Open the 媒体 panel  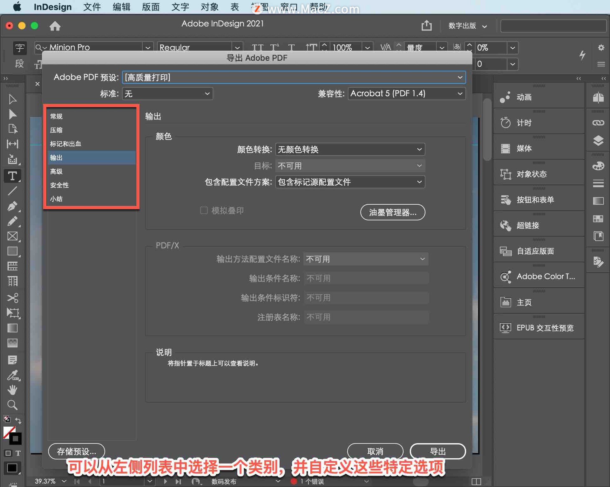[539, 148]
